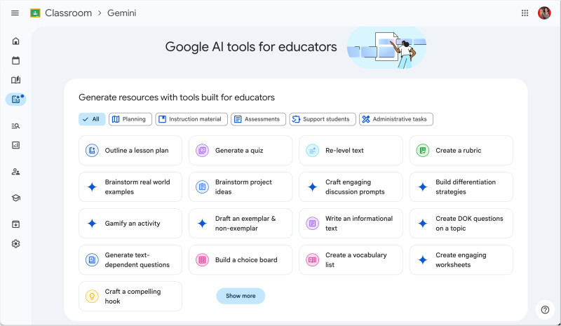Image resolution: width=561 pixels, height=326 pixels.
Task: Open the people sidebar icon
Action: [x=15, y=172]
